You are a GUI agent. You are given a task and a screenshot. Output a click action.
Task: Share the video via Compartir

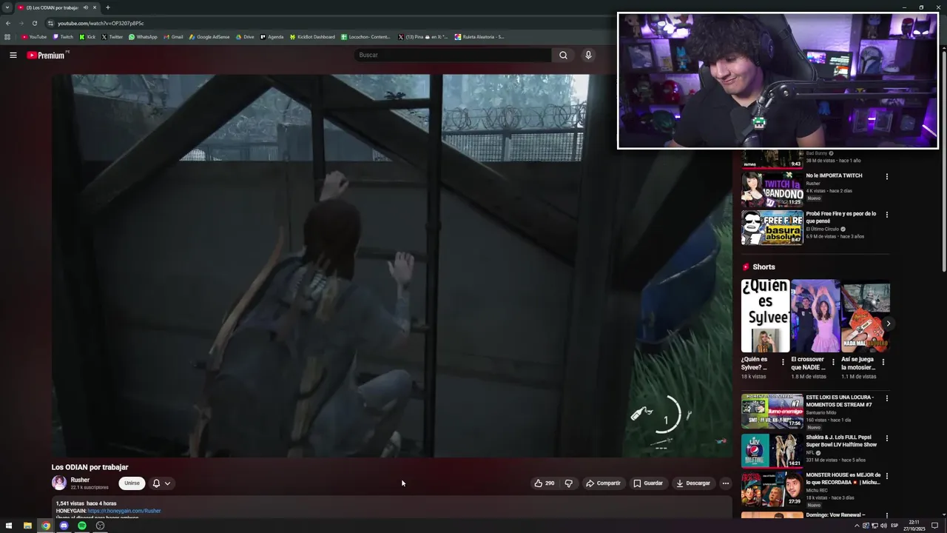pos(603,483)
